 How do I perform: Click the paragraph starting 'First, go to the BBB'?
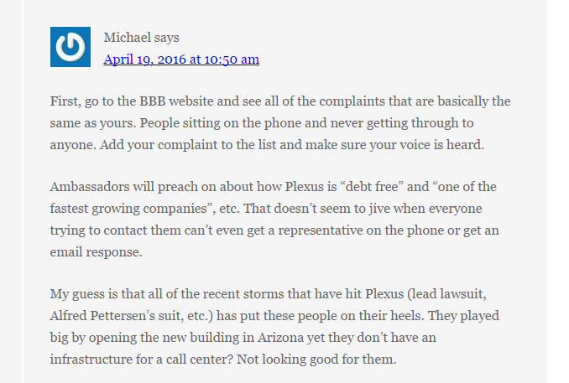[x=280, y=123]
